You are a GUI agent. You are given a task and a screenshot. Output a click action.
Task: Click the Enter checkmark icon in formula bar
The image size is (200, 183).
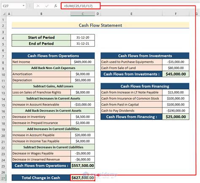tap(47, 6)
